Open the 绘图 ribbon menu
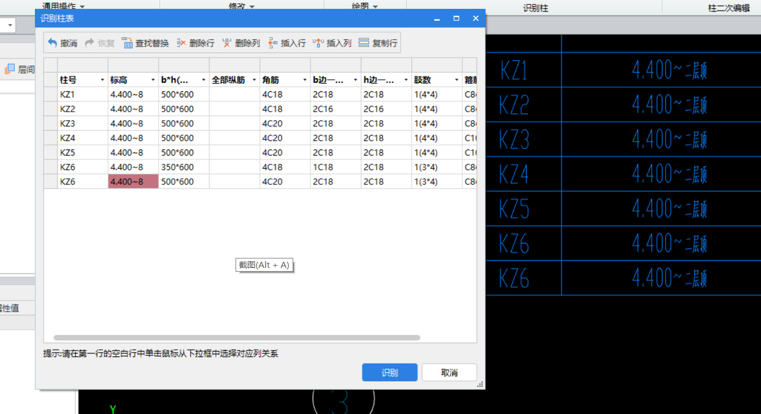Image resolution: width=761 pixels, height=414 pixels. [x=365, y=6]
